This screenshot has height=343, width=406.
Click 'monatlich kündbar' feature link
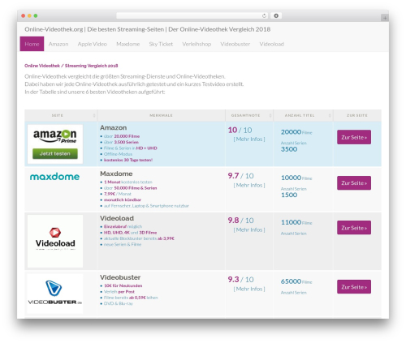point(123,200)
